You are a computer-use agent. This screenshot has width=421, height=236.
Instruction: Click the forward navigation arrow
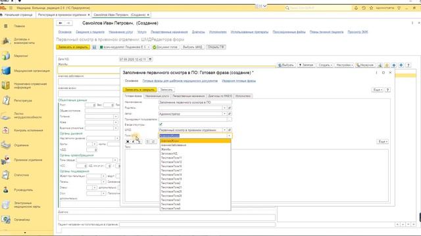pos(68,24)
